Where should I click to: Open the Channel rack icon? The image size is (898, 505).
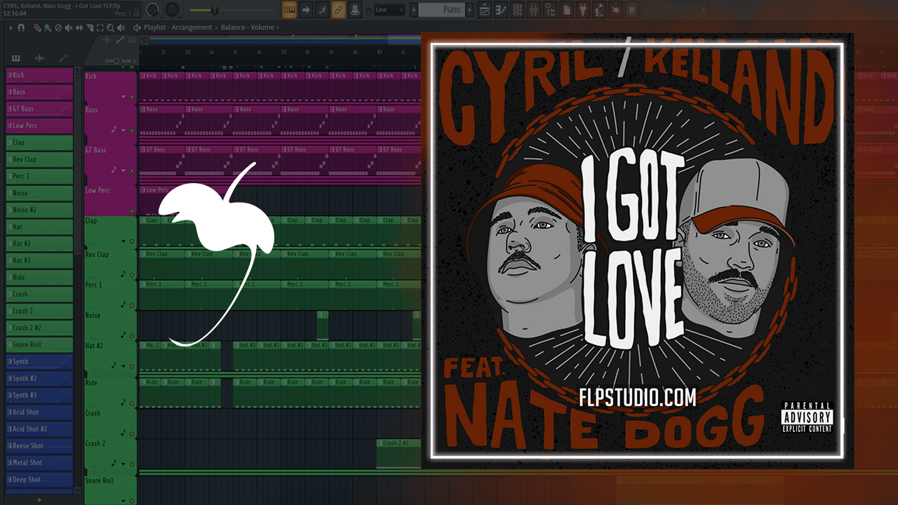tap(518, 10)
